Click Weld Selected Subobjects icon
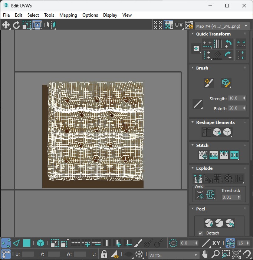The height and width of the screenshot is (260, 253). [210, 195]
